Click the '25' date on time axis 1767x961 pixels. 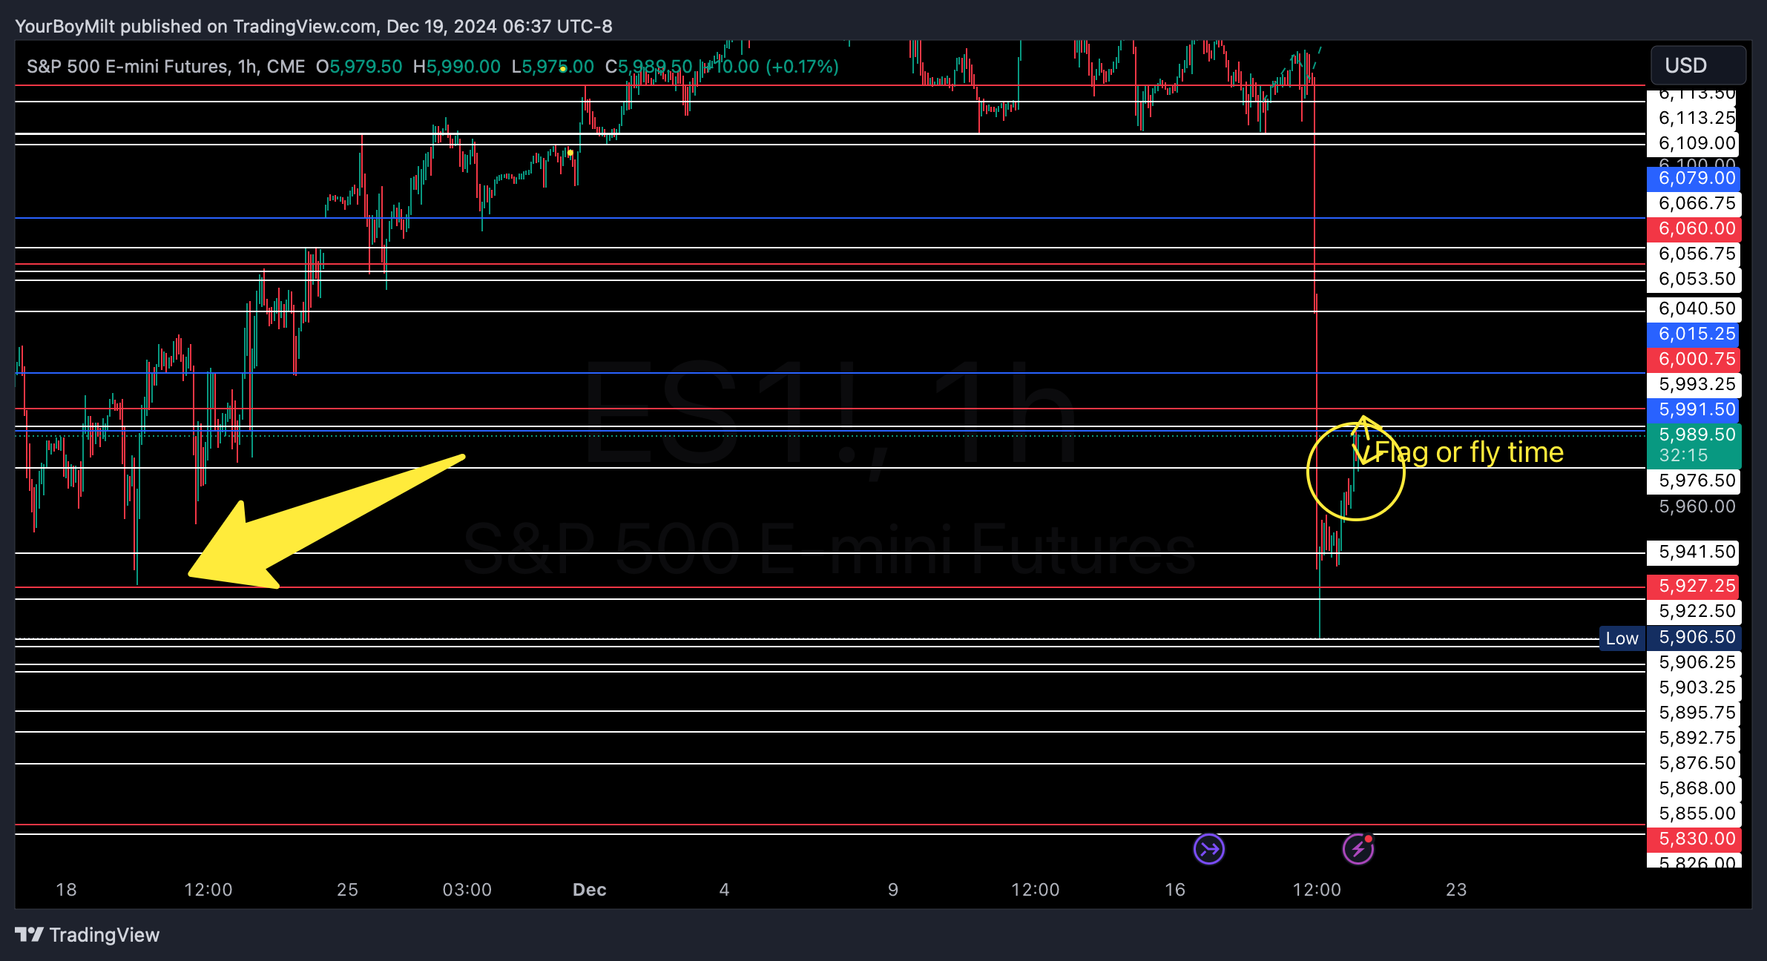pyautogui.click(x=347, y=889)
